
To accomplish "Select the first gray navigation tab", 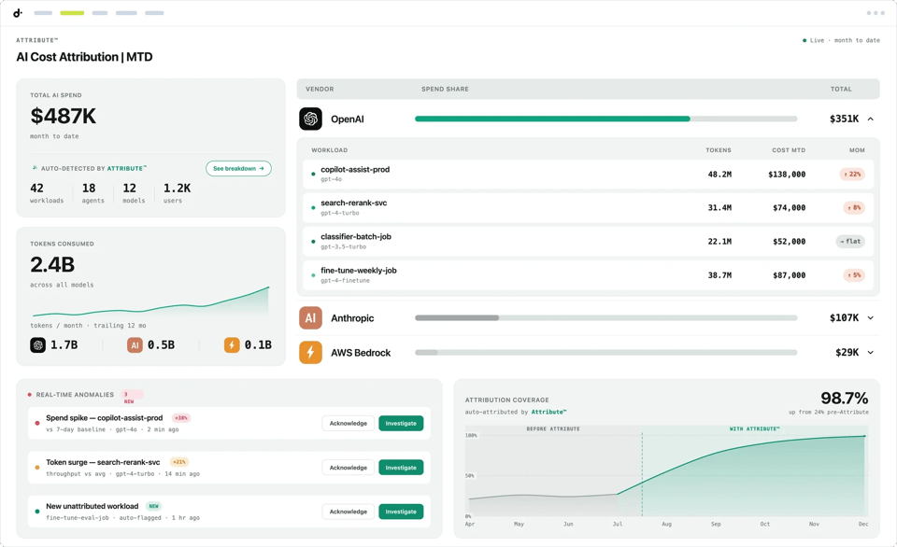I will coord(43,12).
